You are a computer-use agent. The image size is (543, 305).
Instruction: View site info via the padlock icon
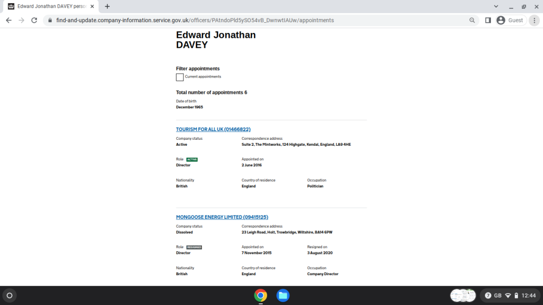coord(50,21)
